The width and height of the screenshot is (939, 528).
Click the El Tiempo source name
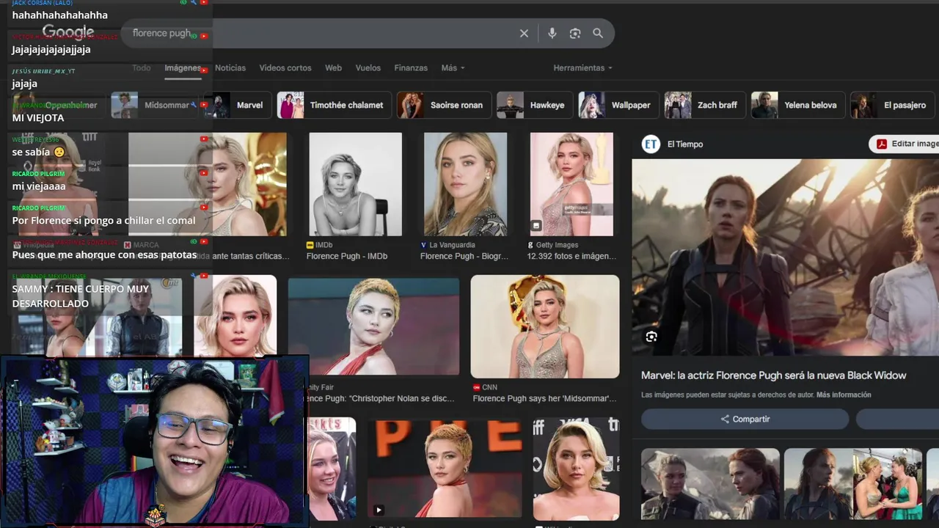(684, 144)
